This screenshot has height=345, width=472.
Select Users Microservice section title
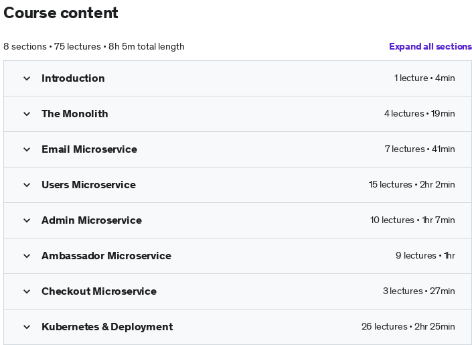88,185
